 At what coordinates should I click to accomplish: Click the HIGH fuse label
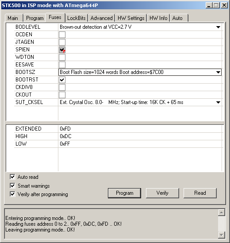pyautogui.click(x=21, y=136)
